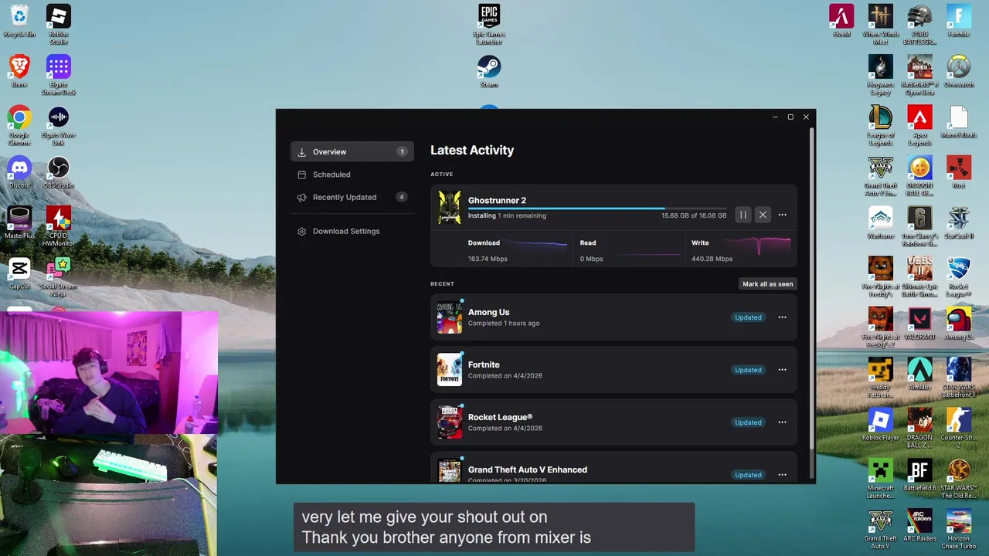Select the Aimlabs desktop icon

tap(919, 374)
